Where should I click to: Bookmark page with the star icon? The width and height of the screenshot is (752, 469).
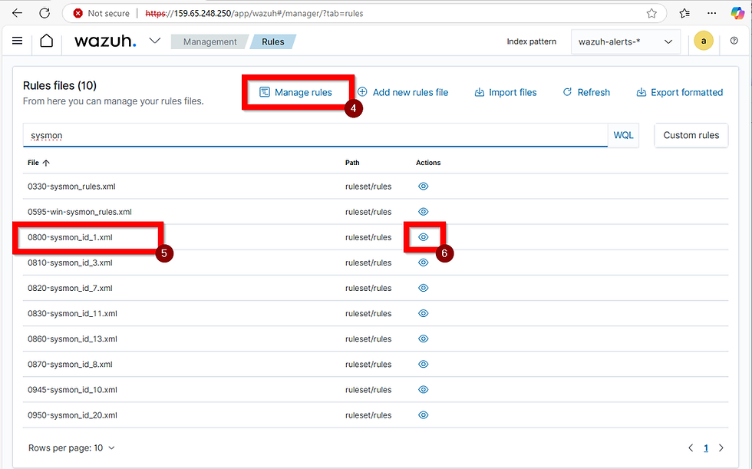(x=651, y=13)
